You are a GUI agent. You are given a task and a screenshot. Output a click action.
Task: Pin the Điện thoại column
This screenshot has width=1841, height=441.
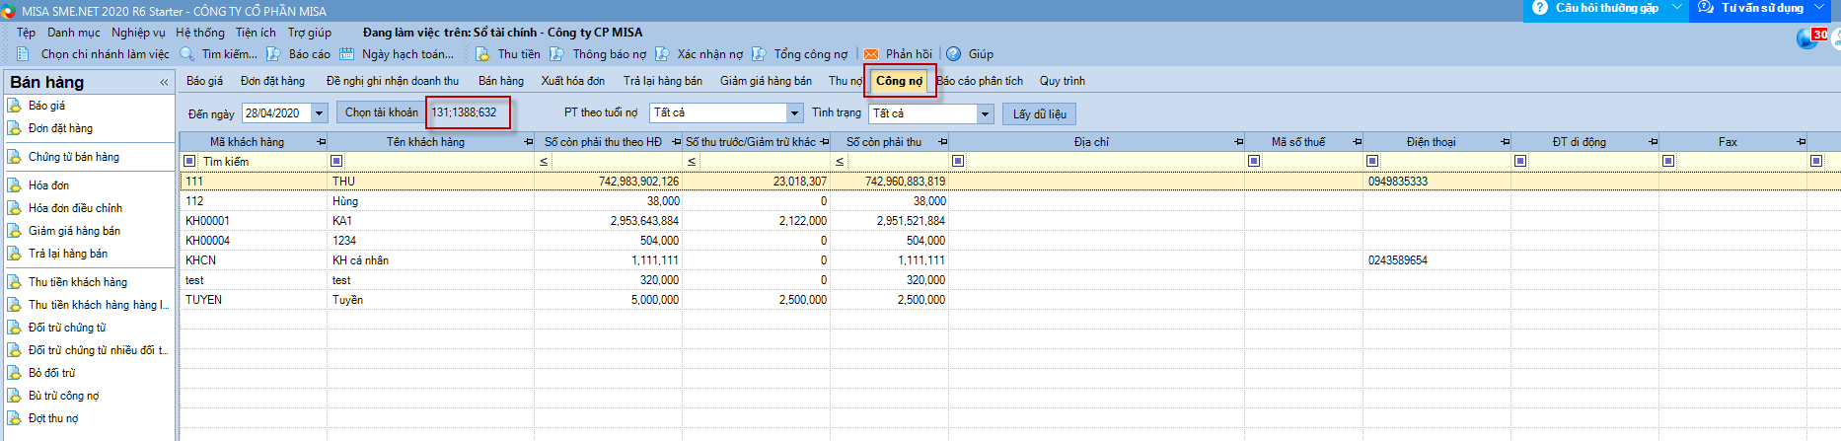(1506, 142)
